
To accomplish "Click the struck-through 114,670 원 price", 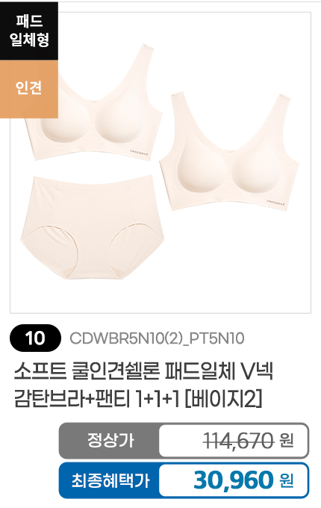I will point(248,441).
